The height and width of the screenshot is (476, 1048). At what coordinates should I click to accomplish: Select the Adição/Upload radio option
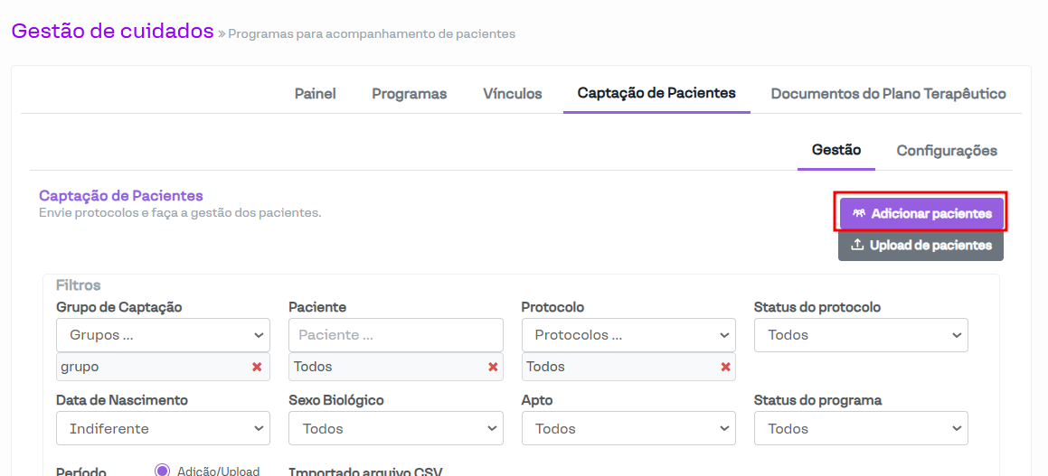click(163, 471)
